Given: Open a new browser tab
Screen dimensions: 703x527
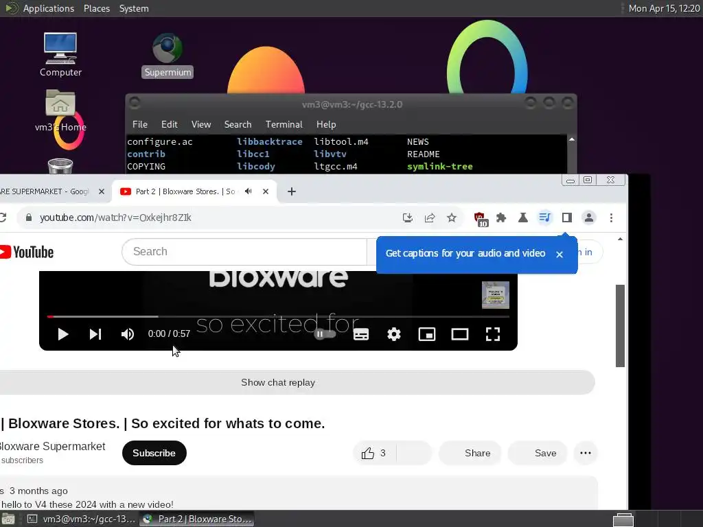Looking at the screenshot, I should (291, 192).
